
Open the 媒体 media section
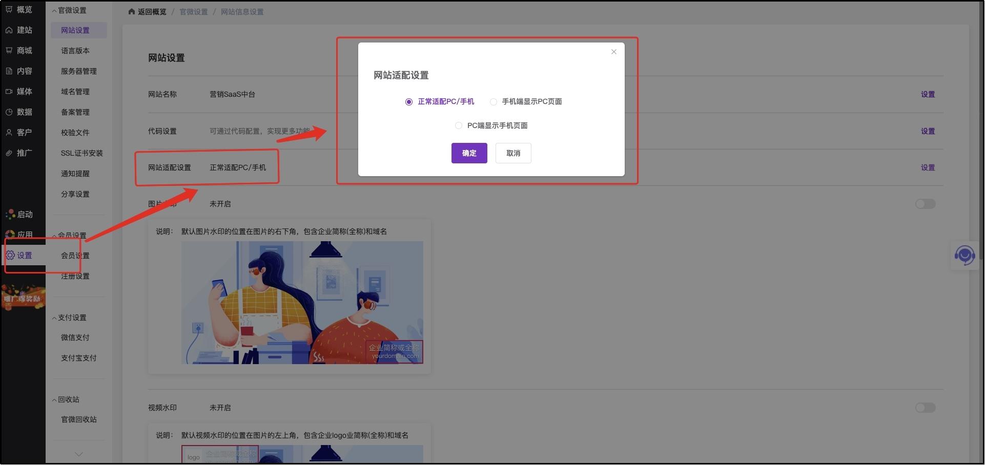click(19, 92)
